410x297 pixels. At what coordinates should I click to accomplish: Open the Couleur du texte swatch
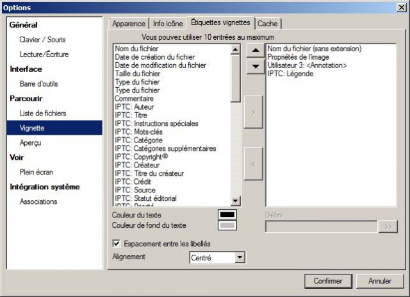[227, 214]
